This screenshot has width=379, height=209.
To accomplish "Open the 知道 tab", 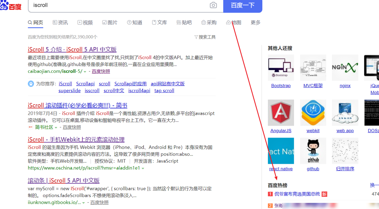I will coord(135,22).
